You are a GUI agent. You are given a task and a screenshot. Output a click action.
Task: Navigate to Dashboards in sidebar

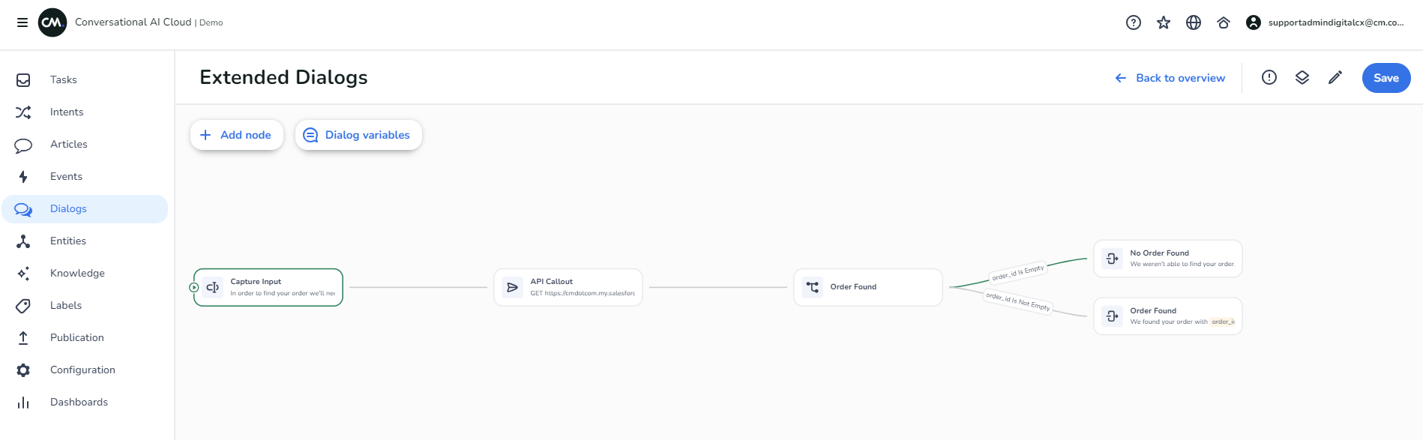coord(79,402)
